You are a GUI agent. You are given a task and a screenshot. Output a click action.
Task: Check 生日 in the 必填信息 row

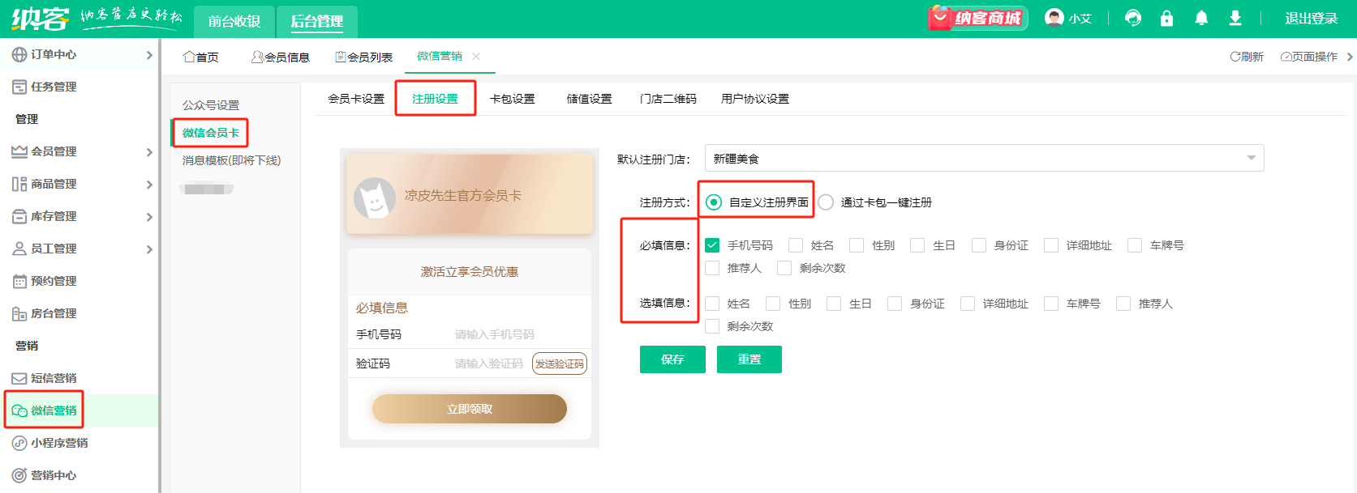pos(917,245)
